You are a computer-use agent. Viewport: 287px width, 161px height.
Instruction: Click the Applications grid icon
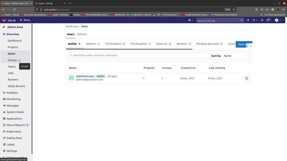pos(4,119)
